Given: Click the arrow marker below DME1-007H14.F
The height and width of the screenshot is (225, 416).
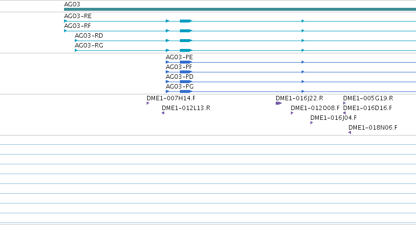Looking at the screenshot, I should 148,103.
